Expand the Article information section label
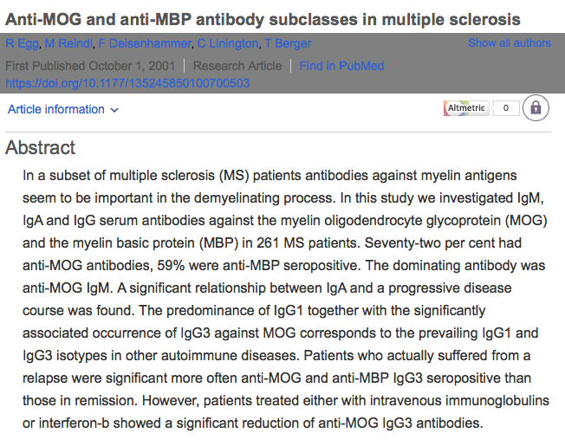 [55, 109]
